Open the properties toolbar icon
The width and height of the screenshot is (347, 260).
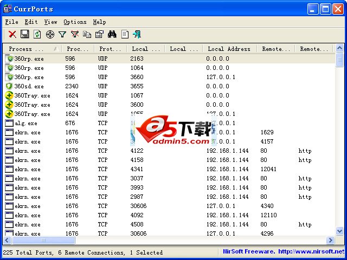(99, 34)
